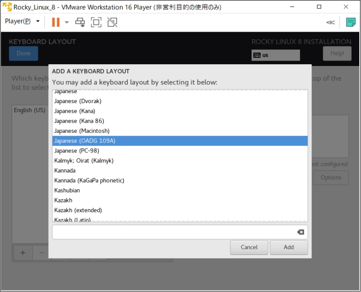Switch to Unity mode

112,21
